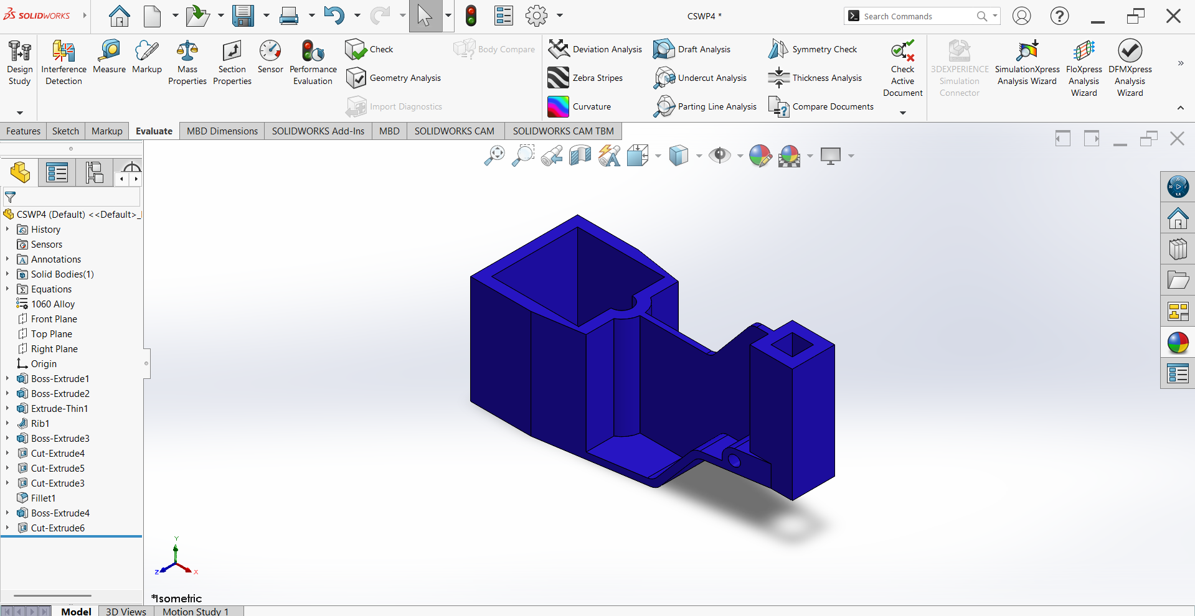1195x616 pixels.
Task: Open the Markup tool
Action: click(x=147, y=57)
